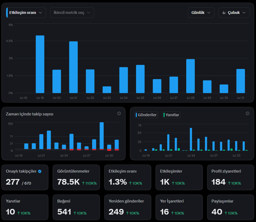Click the Yer İşaretleri 16 card
The image size is (256, 222).
[x=179, y=207]
